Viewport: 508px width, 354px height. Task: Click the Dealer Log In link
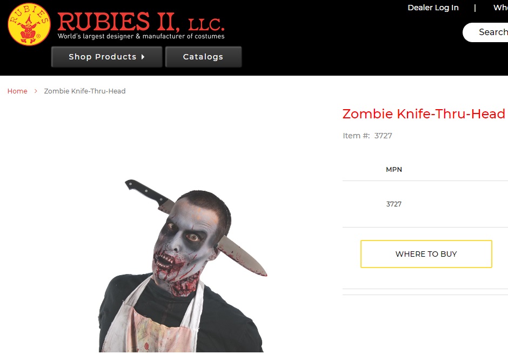(x=433, y=8)
